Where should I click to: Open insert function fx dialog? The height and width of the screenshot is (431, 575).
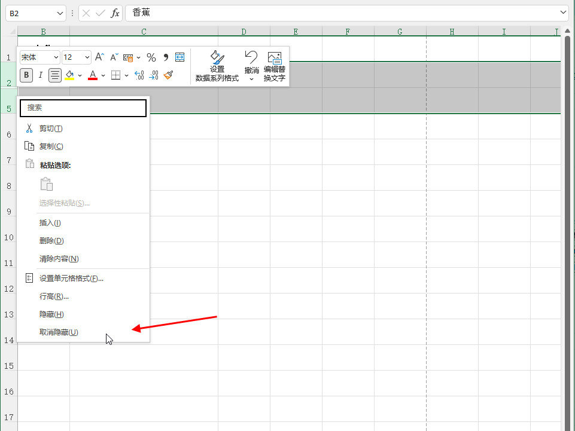[x=115, y=14]
